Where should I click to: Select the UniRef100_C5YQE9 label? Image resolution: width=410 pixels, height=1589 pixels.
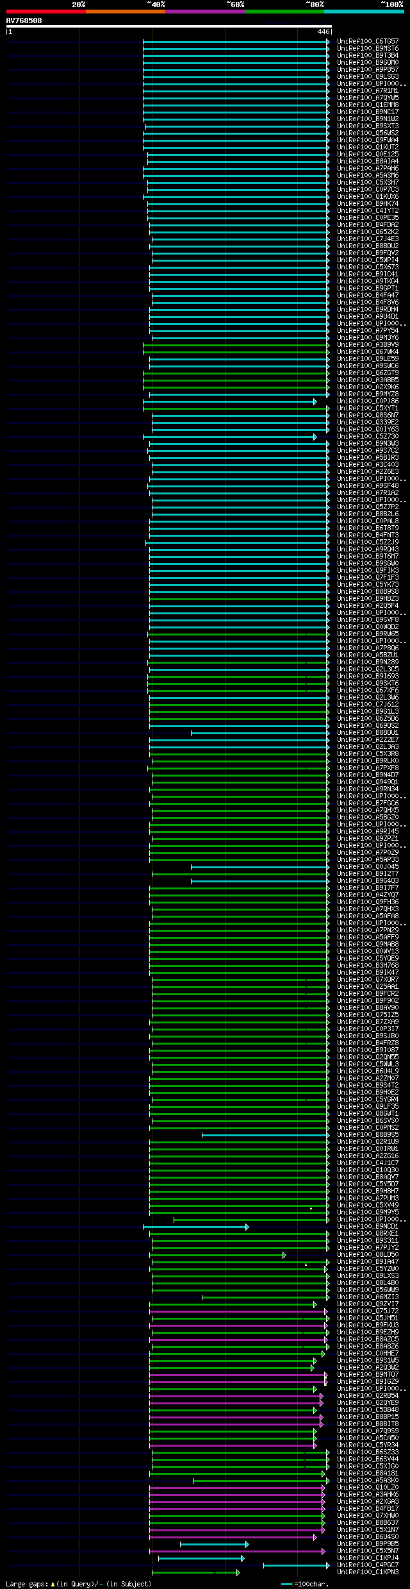(368, 958)
